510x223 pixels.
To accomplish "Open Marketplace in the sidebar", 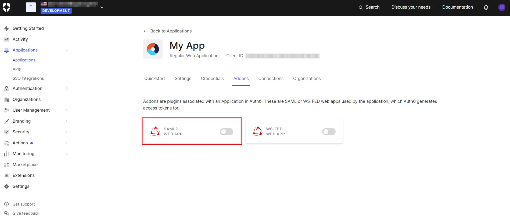I will [25, 164].
